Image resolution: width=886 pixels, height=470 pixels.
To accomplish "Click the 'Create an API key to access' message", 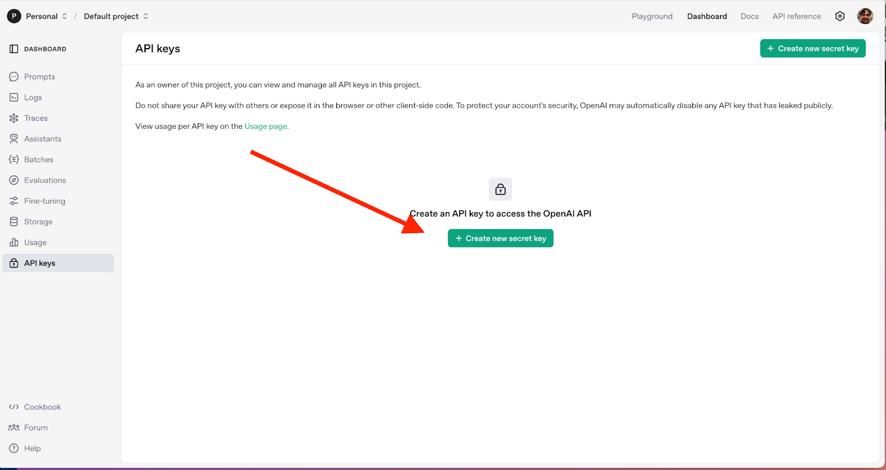I will pyautogui.click(x=501, y=214).
